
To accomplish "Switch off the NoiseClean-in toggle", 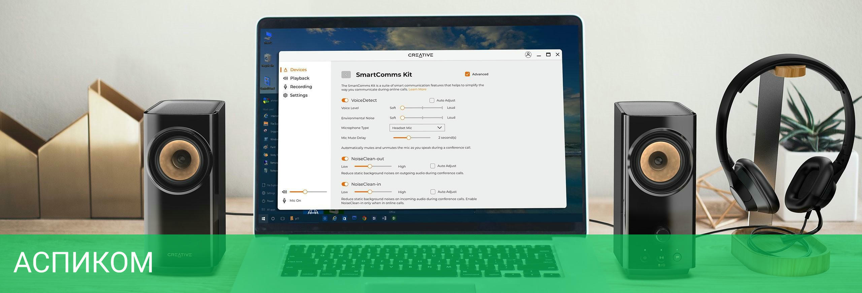I will pos(345,184).
